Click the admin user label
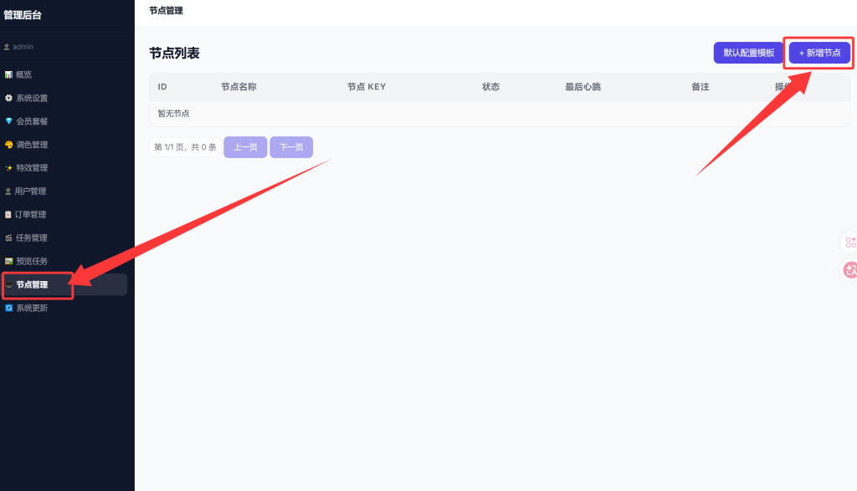 point(23,47)
